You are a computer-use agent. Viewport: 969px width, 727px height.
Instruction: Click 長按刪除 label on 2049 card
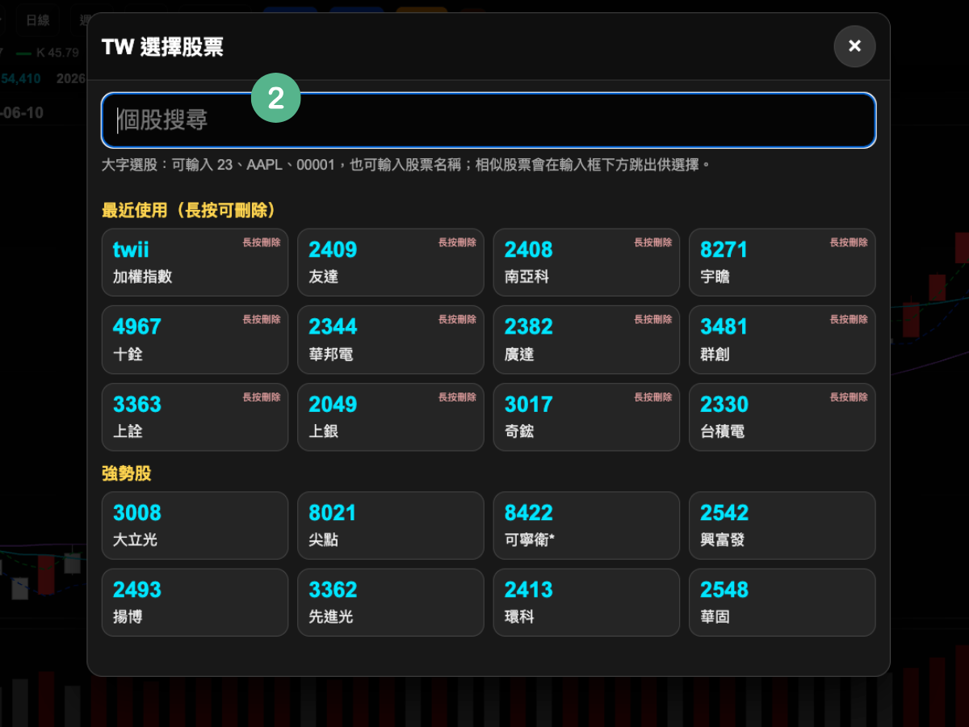(457, 397)
